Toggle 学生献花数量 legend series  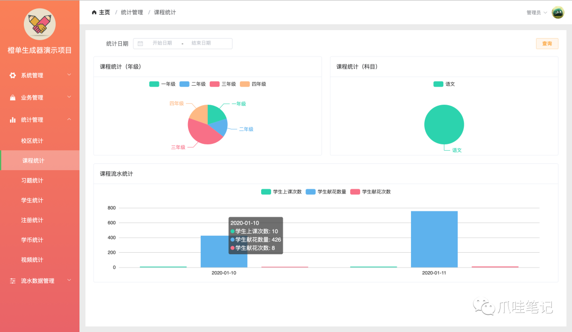(326, 192)
